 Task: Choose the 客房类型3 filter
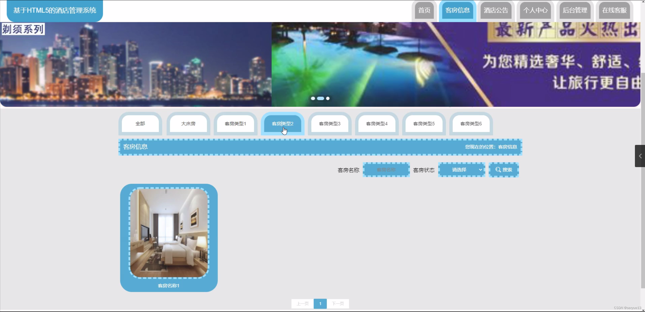click(330, 124)
